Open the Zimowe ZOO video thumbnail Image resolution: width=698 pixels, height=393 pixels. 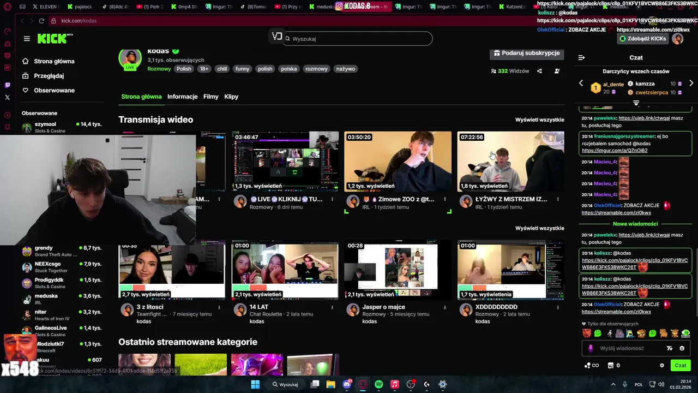pos(398,161)
